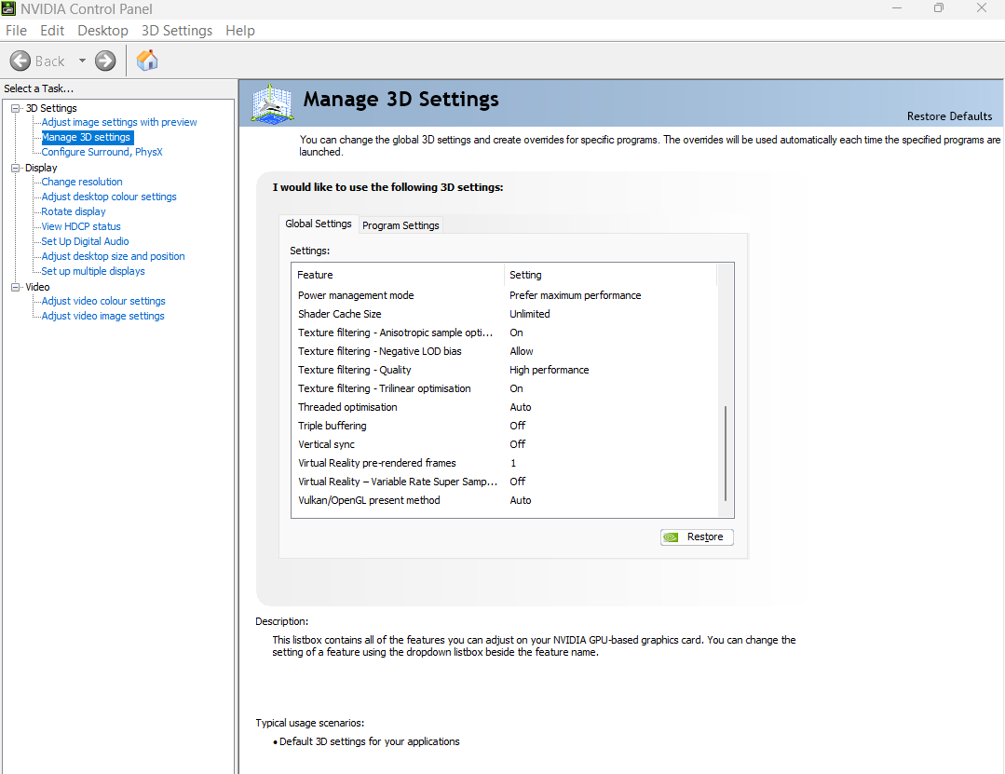Select the Triple buffering feature row

coord(505,426)
